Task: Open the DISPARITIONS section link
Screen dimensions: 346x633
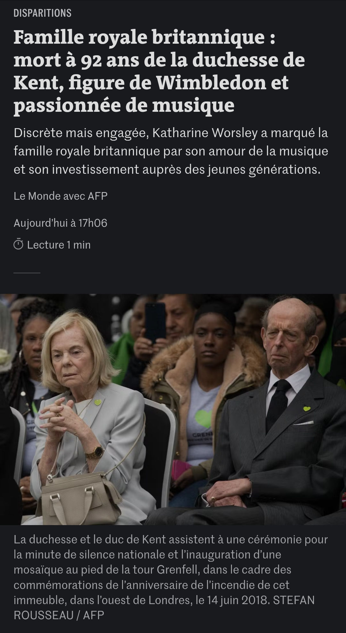Action: pyautogui.click(x=42, y=13)
